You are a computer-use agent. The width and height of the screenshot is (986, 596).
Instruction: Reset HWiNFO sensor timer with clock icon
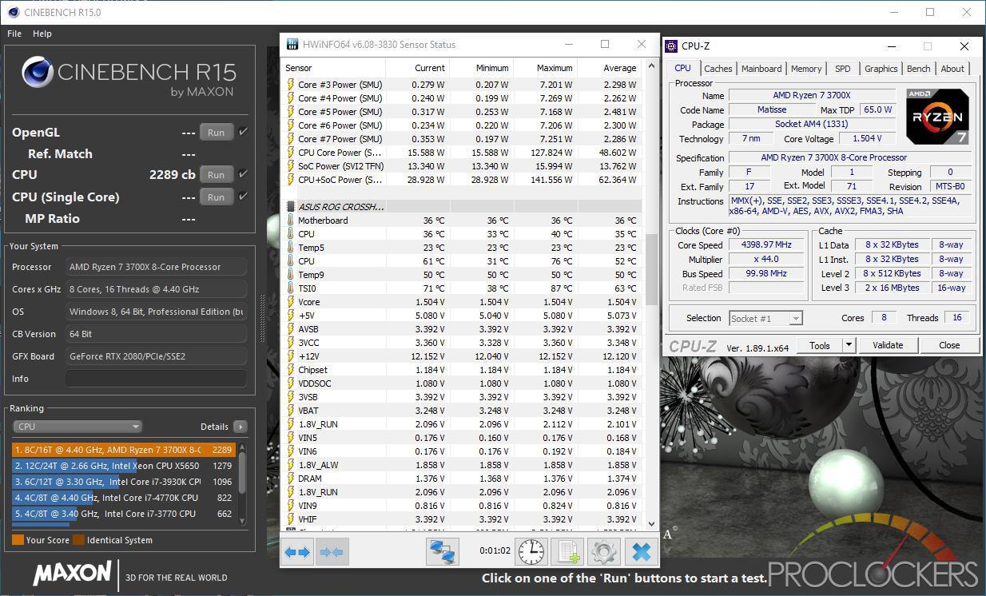coord(531,552)
